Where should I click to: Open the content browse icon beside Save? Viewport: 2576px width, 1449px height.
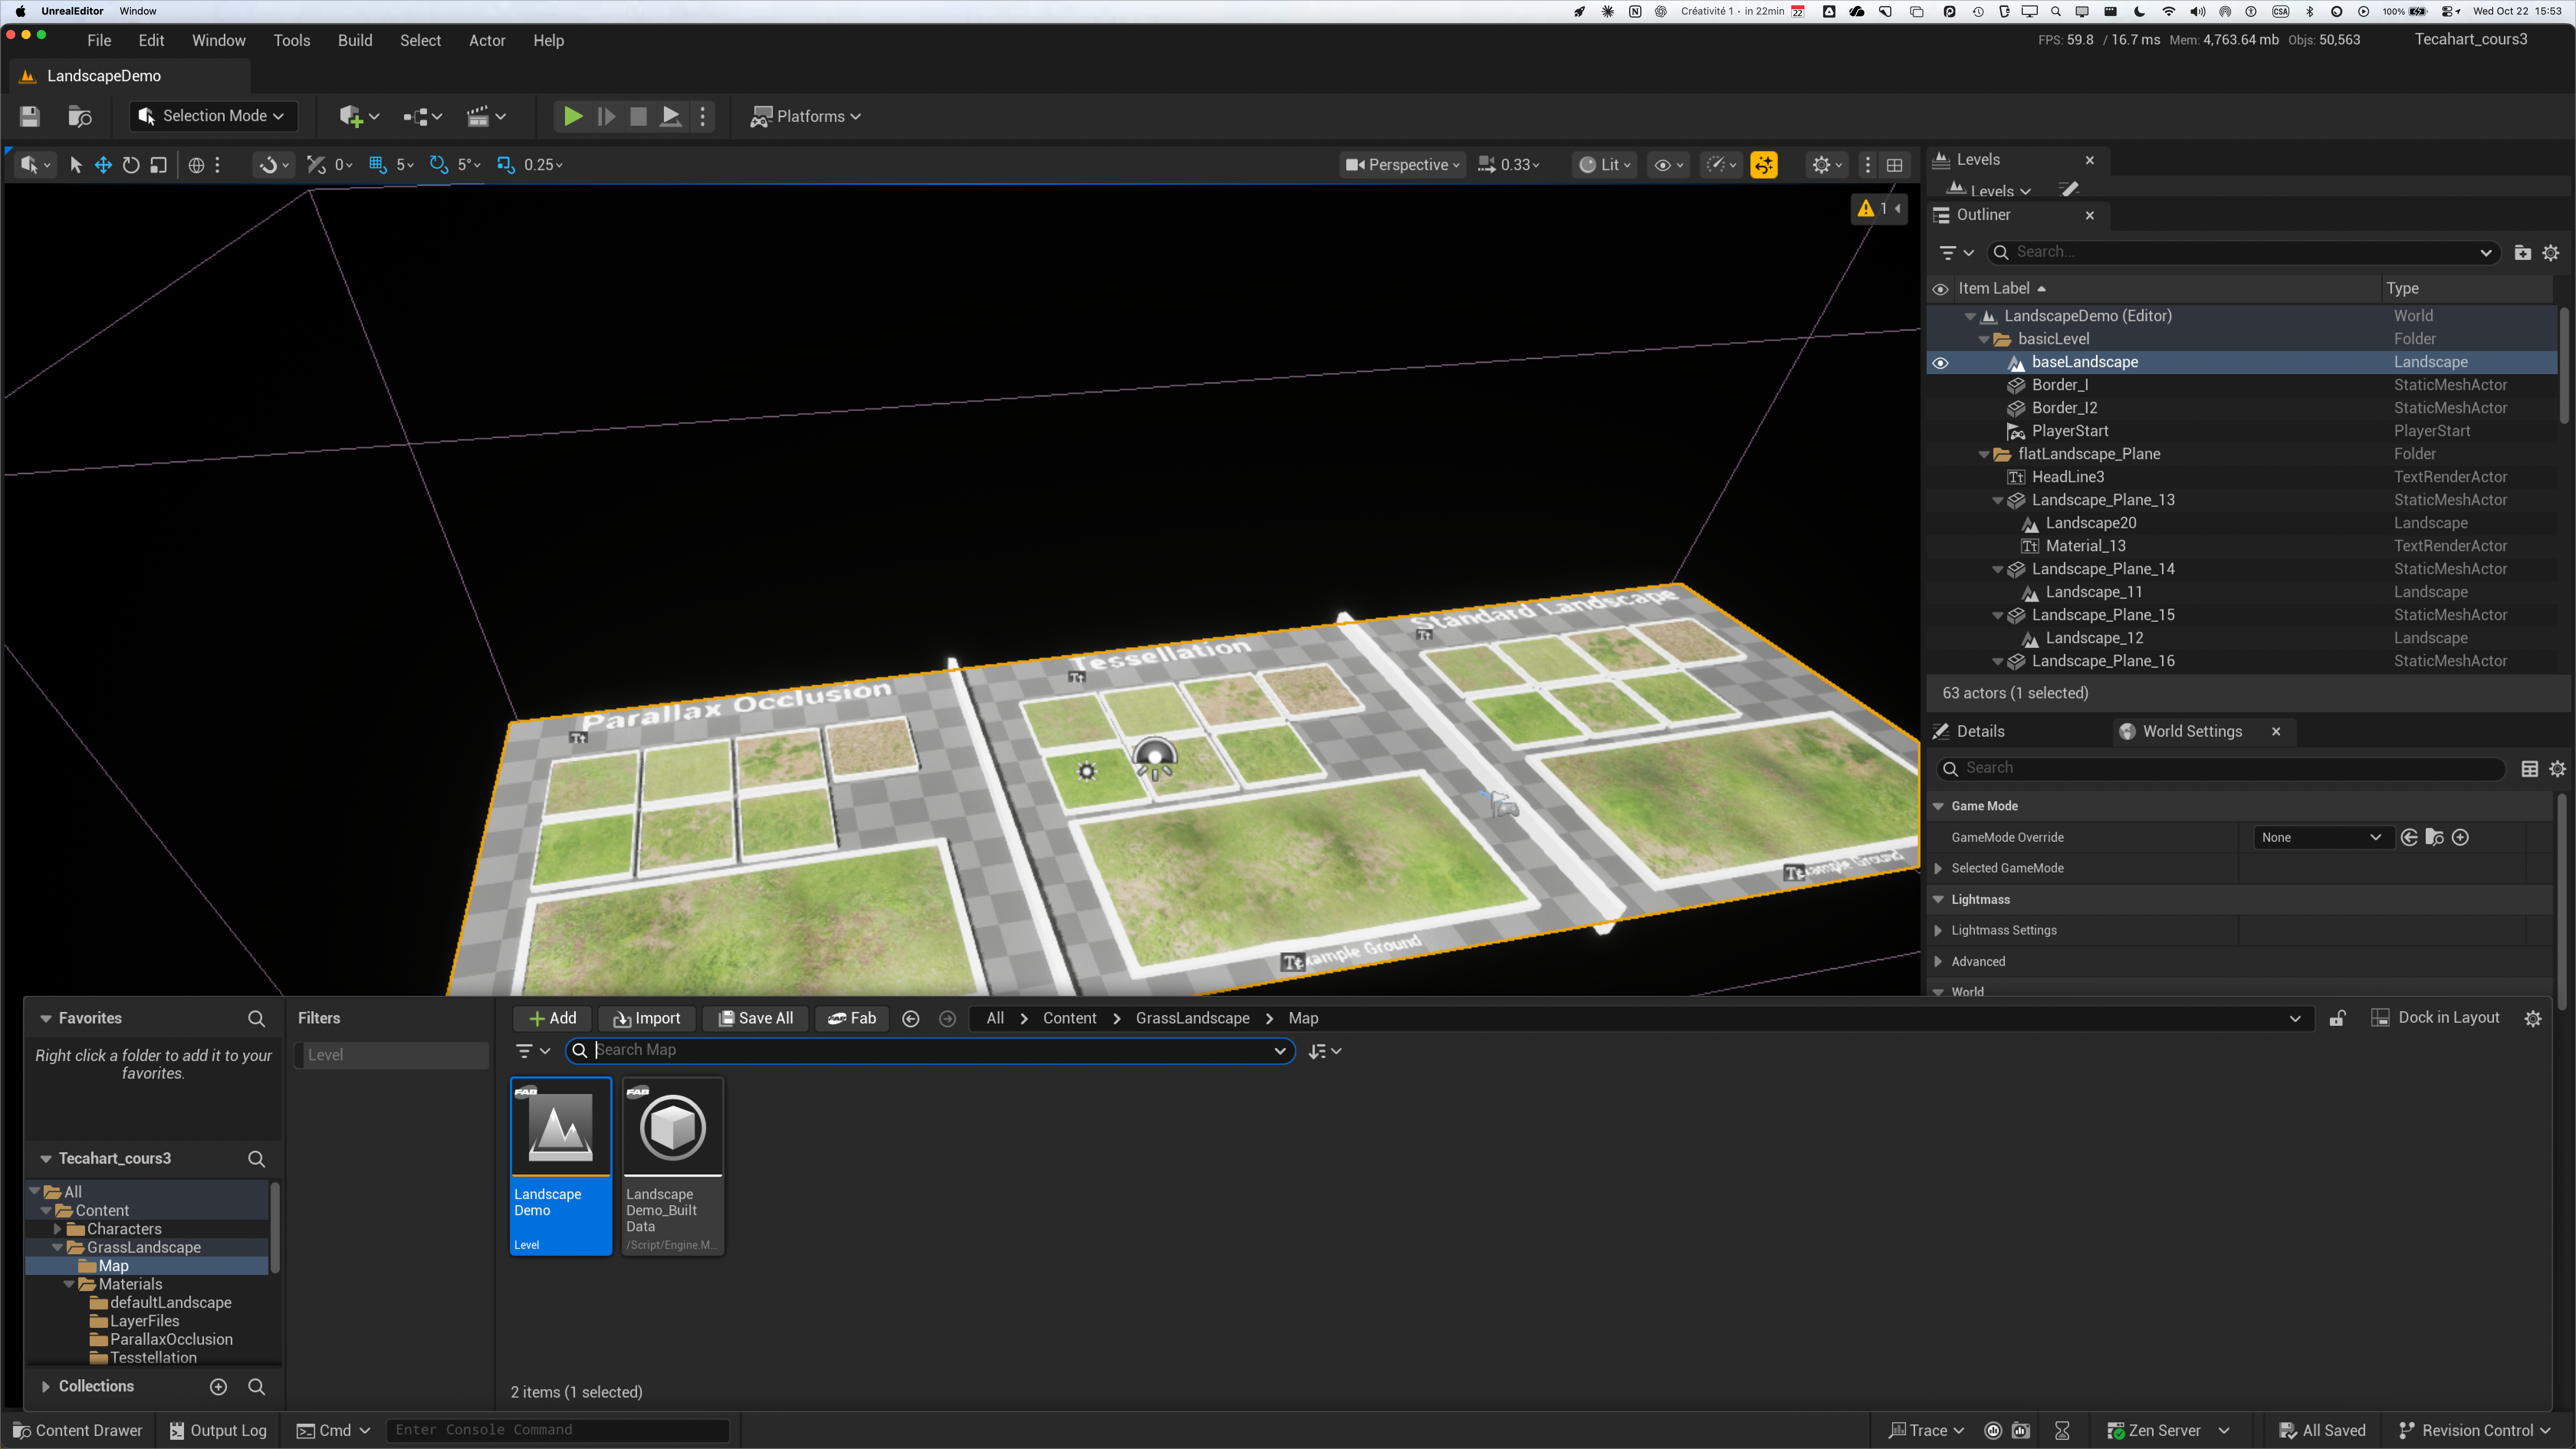tap(80, 116)
